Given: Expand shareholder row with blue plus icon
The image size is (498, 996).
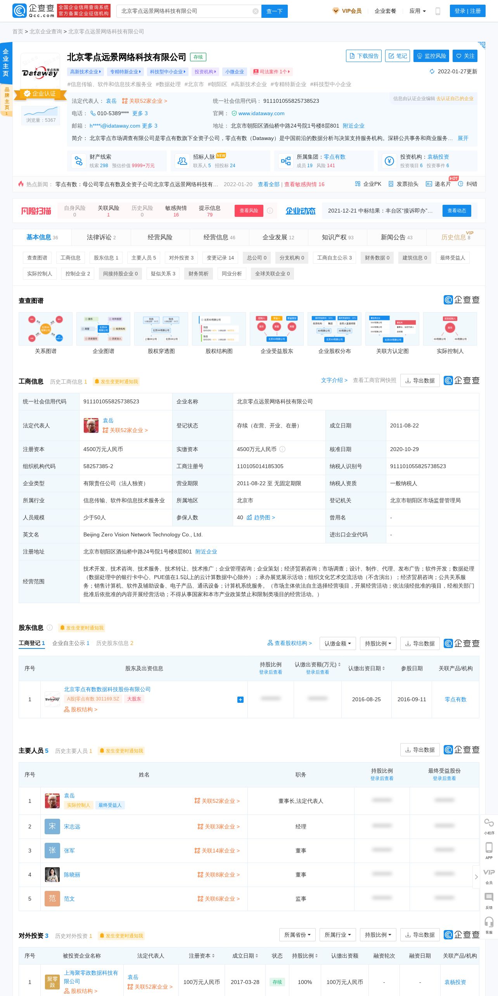Looking at the screenshot, I should [240, 700].
